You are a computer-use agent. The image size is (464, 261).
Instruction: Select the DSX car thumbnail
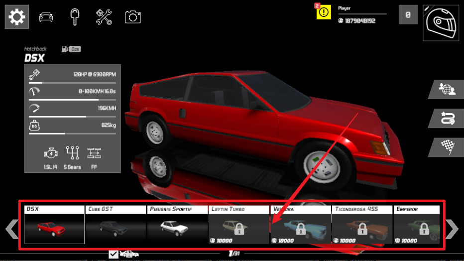(54, 225)
